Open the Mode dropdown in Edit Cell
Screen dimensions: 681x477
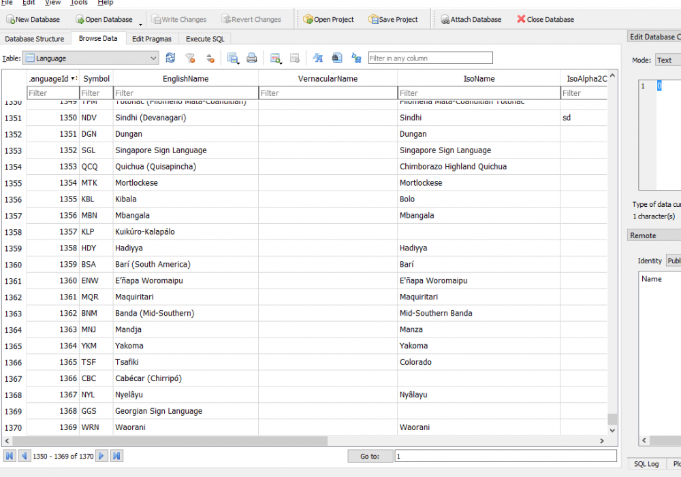point(667,61)
